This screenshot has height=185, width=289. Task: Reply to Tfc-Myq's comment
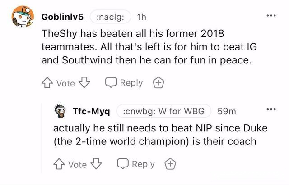click(135, 164)
